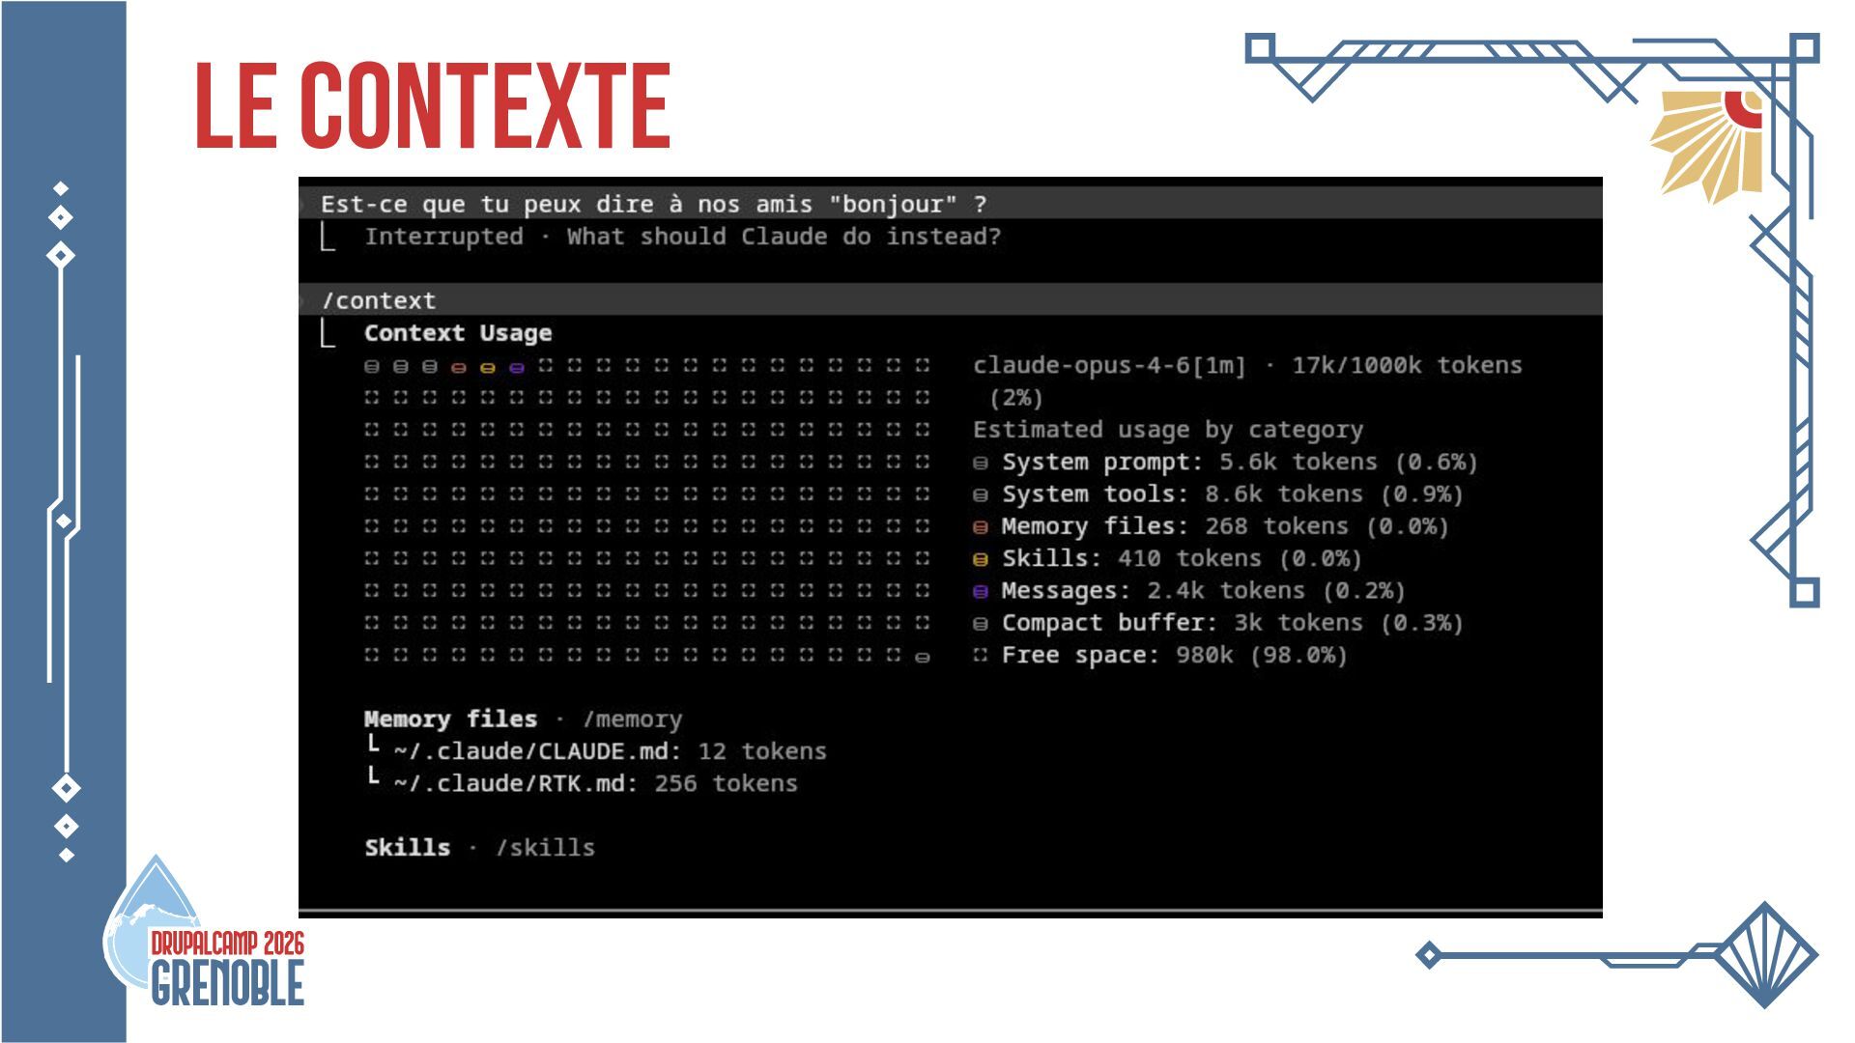The width and height of the screenshot is (1855, 1043).
Task: Click the yellow Skills legend icon
Action: tap(980, 559)
